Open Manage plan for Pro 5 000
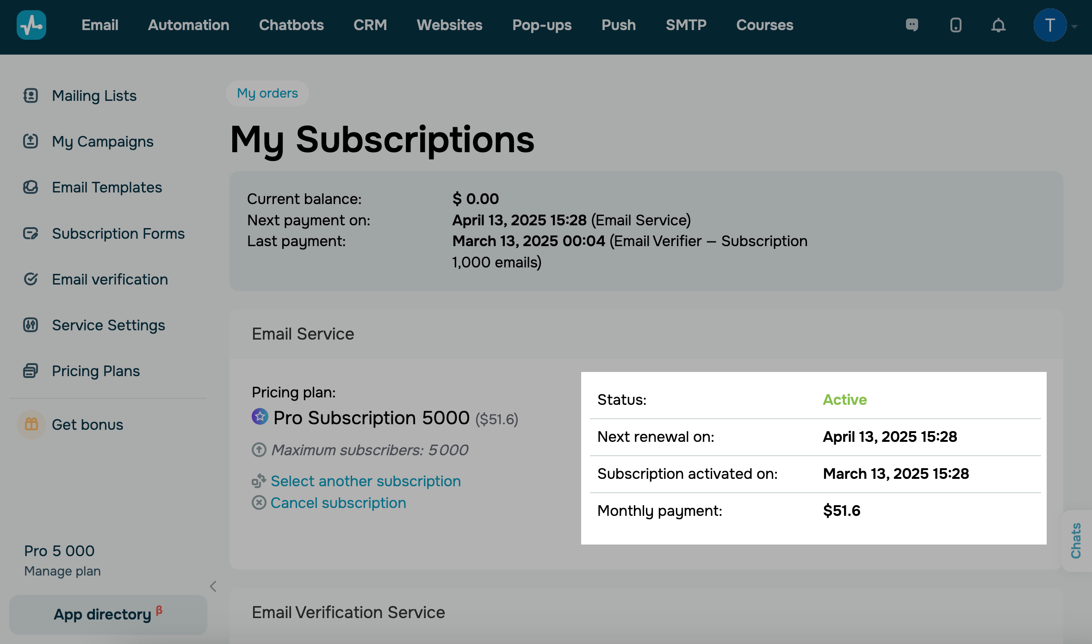 point(62,571)
